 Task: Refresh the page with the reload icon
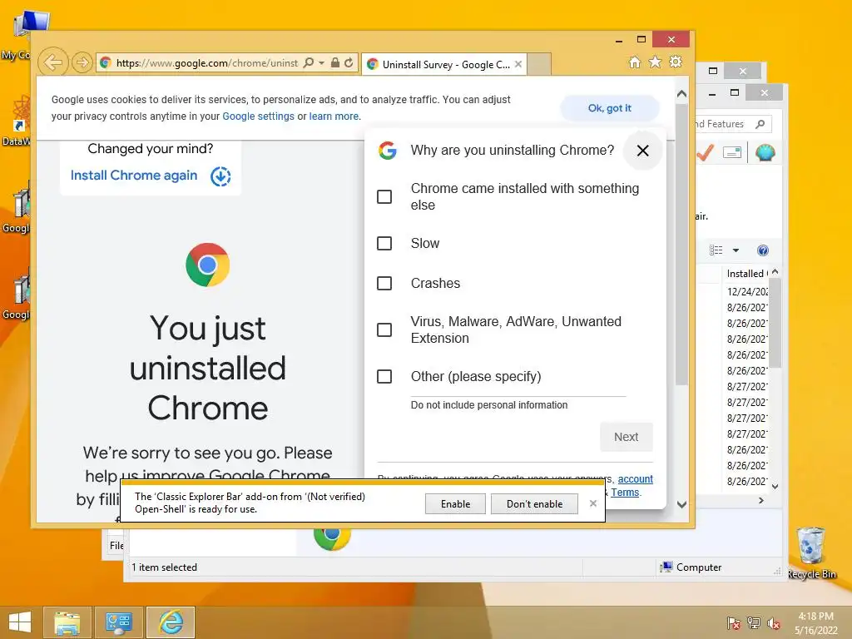349,63
